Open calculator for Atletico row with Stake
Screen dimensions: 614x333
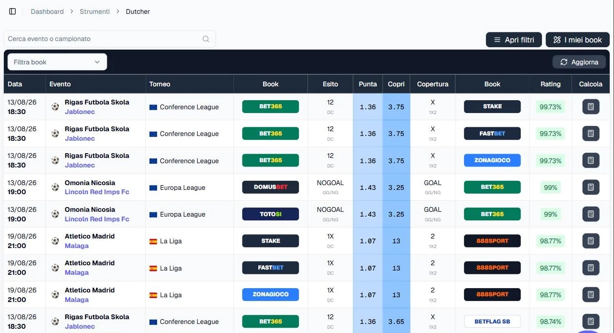591,241
